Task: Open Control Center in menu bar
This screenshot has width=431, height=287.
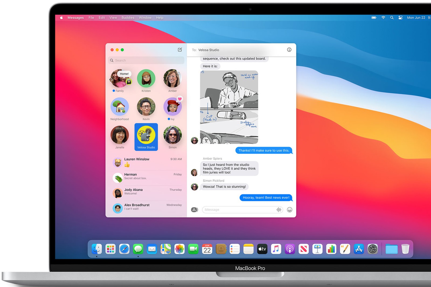Action: 401,18
